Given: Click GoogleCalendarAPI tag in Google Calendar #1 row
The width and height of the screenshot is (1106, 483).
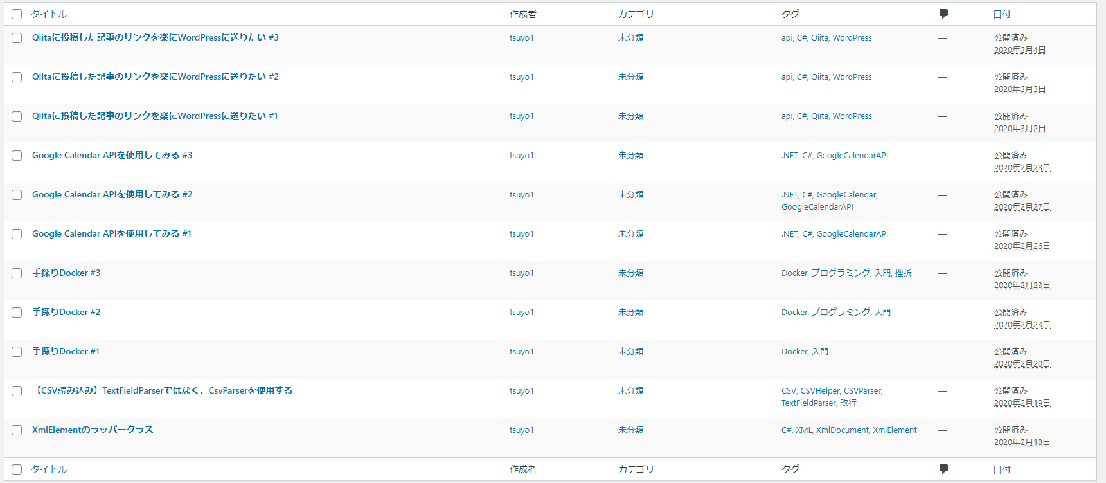Looking at the screenshot, I should (852, 234).
